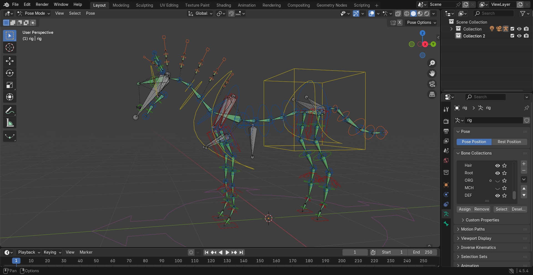The height and width of the screenshot is (275, 533).
Task: Switch perspective/orthographic grid icon
Action: click(432, 95)
